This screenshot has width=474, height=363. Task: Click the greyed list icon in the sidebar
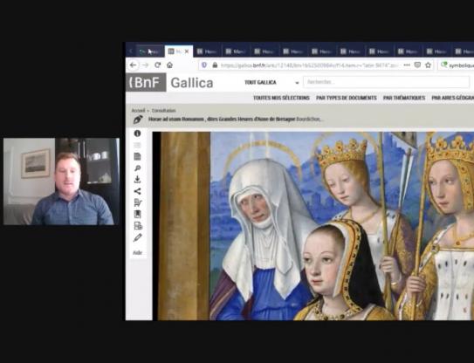[x=137, y=145]
